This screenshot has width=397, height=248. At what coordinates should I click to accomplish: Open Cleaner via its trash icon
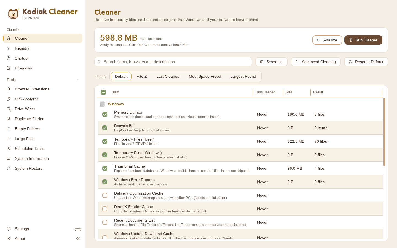pos(9,38)
